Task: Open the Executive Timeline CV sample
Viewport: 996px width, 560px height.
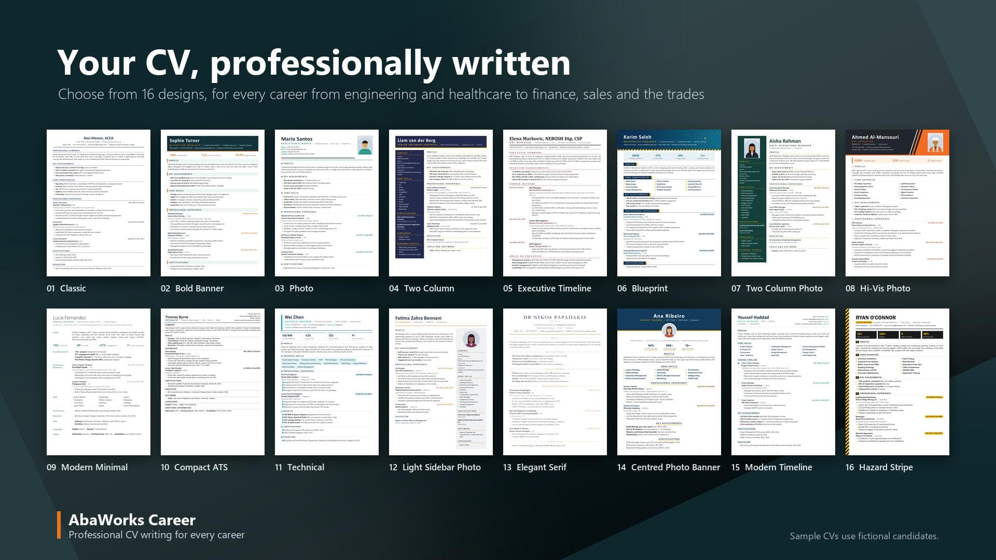Action: tap(555, 203)
